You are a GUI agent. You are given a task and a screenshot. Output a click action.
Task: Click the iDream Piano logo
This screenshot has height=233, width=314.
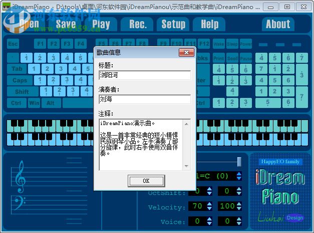280,186
